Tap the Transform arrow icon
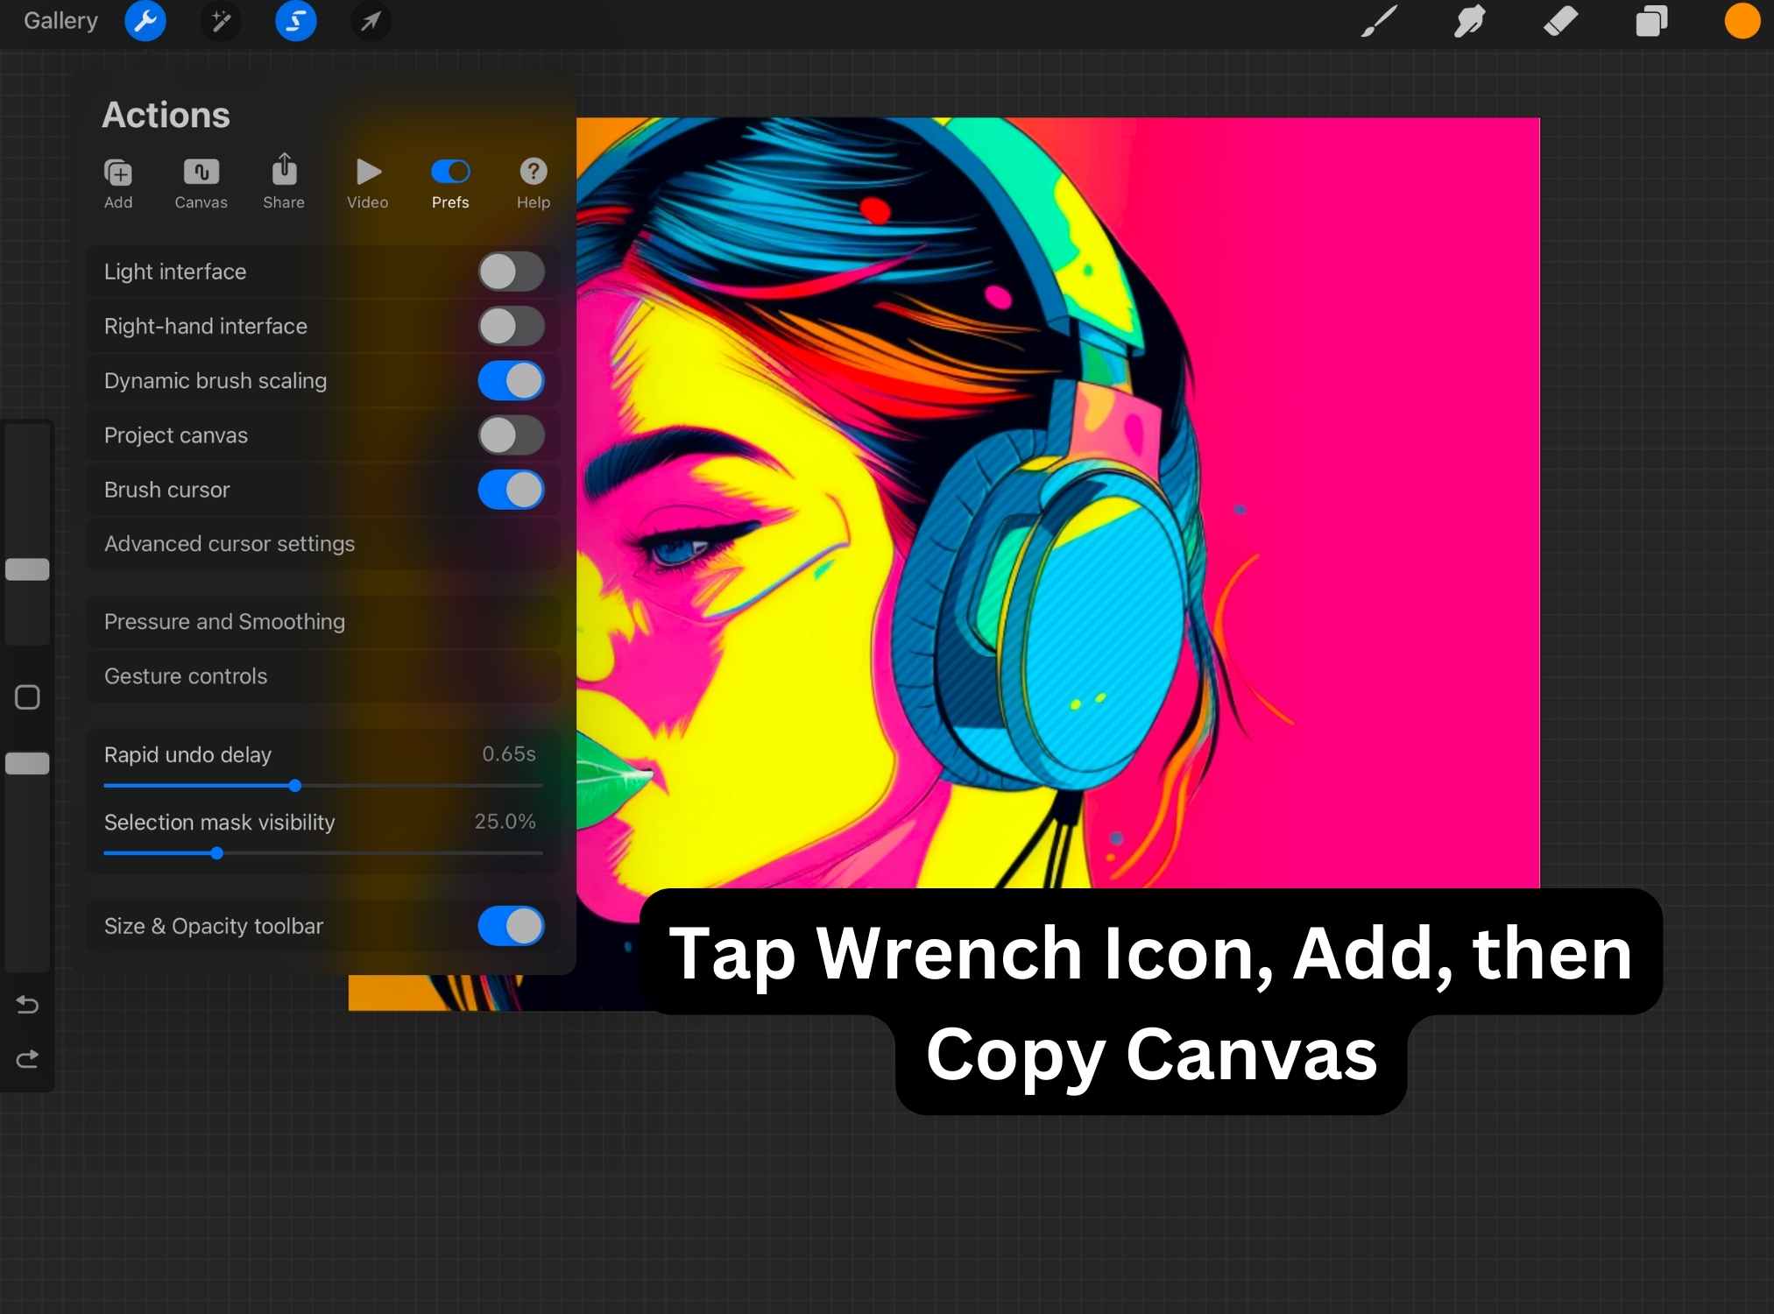This screenshot has width=1774, height=1314. tap(370, 21)
